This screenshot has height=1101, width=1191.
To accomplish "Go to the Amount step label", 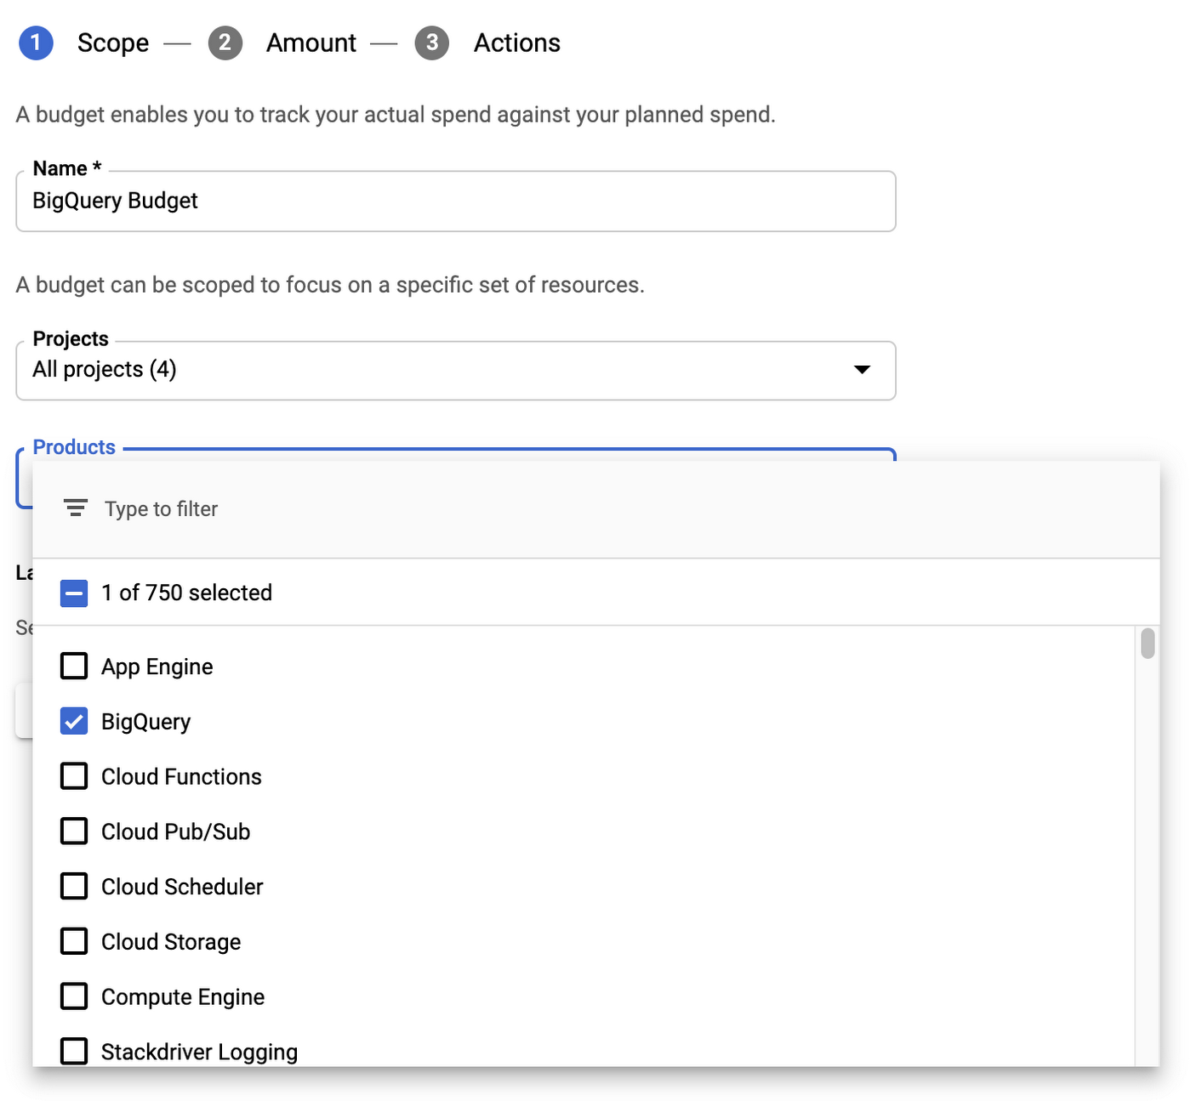I will (x=311, y=43).
